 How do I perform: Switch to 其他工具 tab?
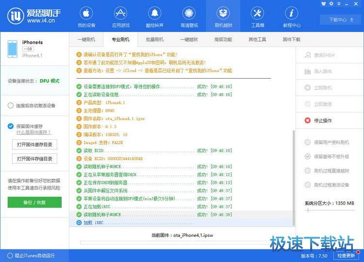tap(257, 39)
